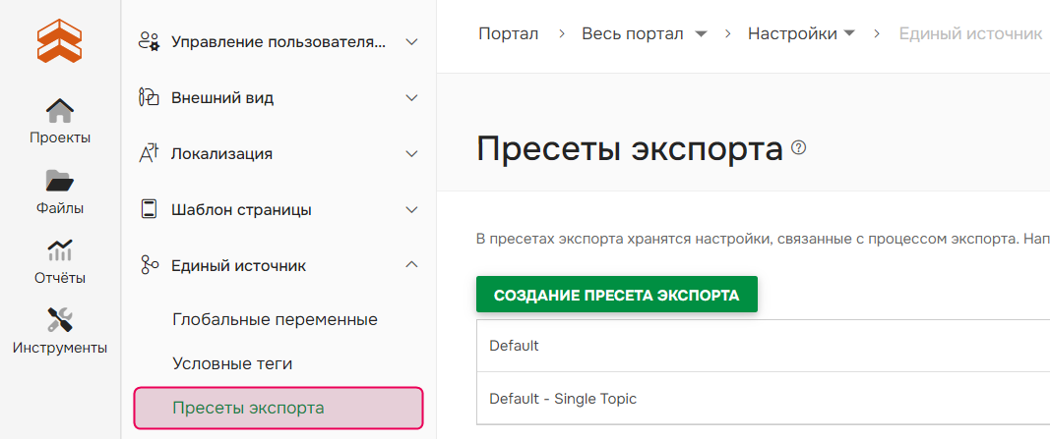Collapse the Единый источник chevron
The height and width of the screenshot is (439, 1050).
point(411,265)
